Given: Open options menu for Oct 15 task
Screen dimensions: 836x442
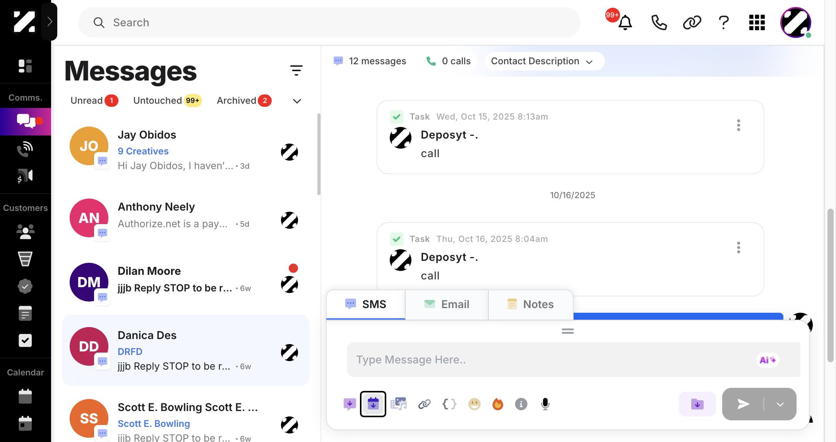Looking at the screenshot, I should click(x=738, y=125).
